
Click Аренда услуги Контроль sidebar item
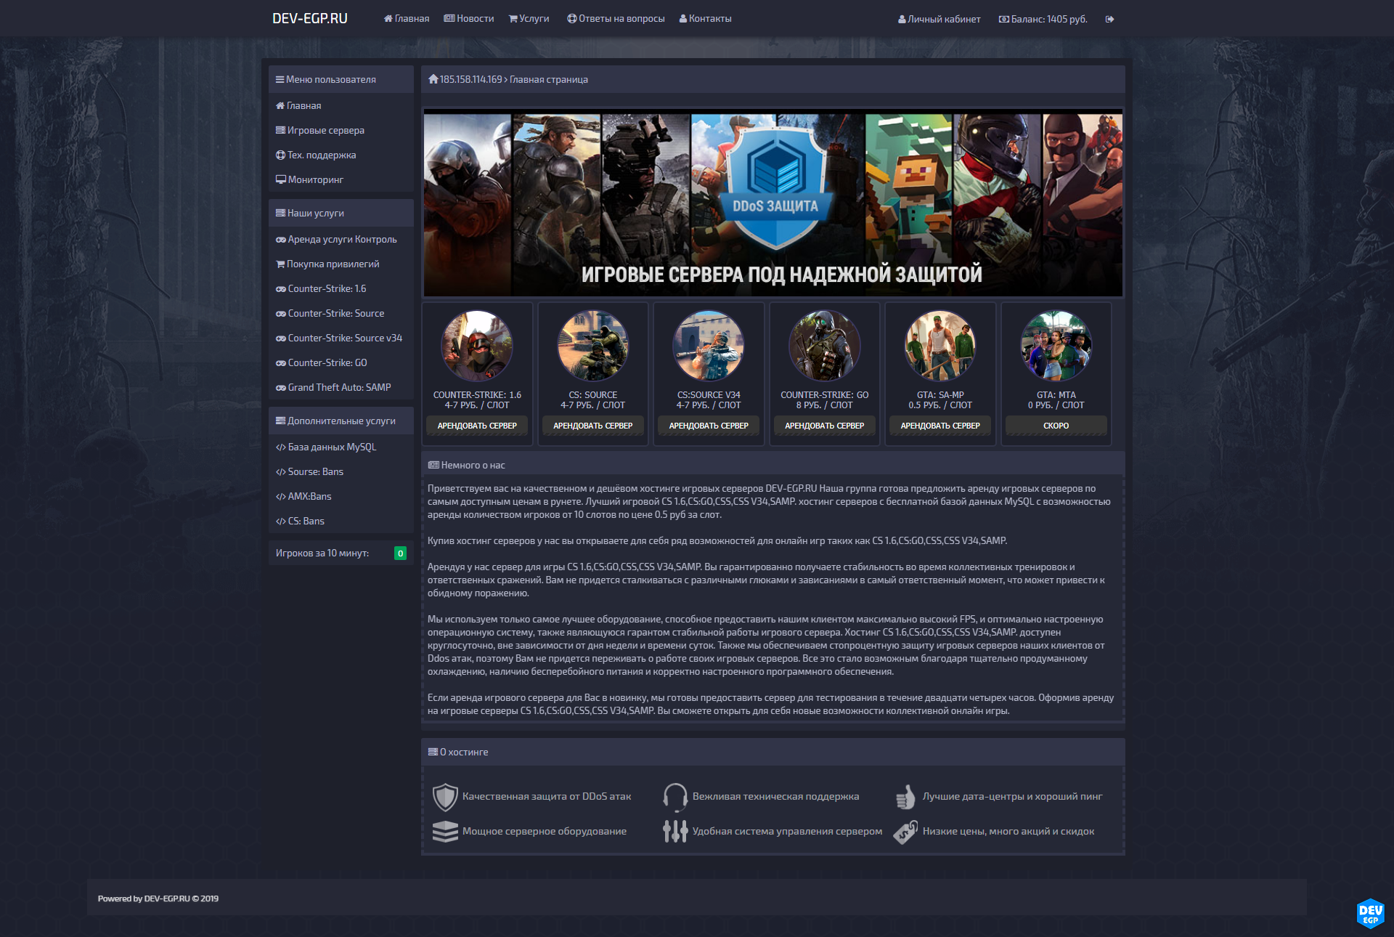341,239
